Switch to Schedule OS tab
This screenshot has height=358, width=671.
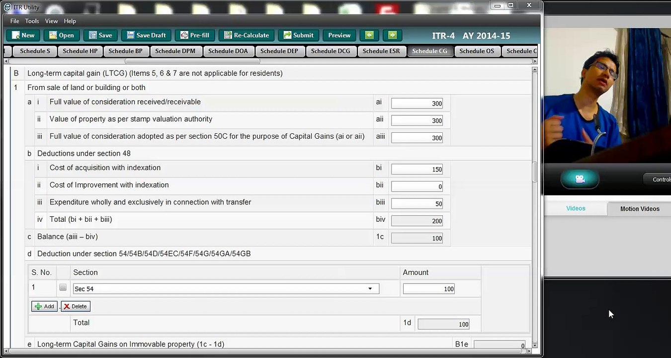477,51
